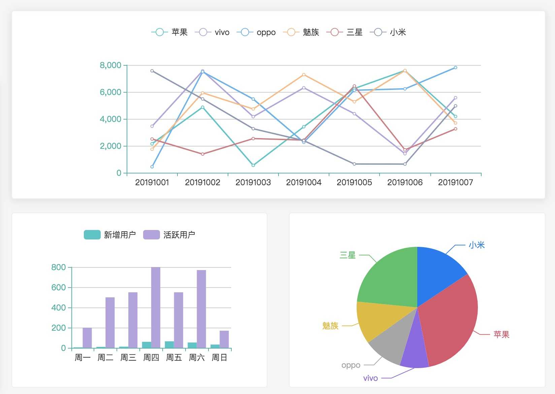Select the purple vivo pie slice
This screenshot has height=394, width=555.
tap(415, 350)
